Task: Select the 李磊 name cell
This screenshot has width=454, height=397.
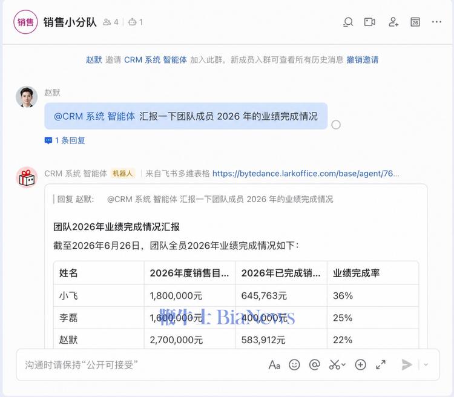Action: [x=99, y=318]
